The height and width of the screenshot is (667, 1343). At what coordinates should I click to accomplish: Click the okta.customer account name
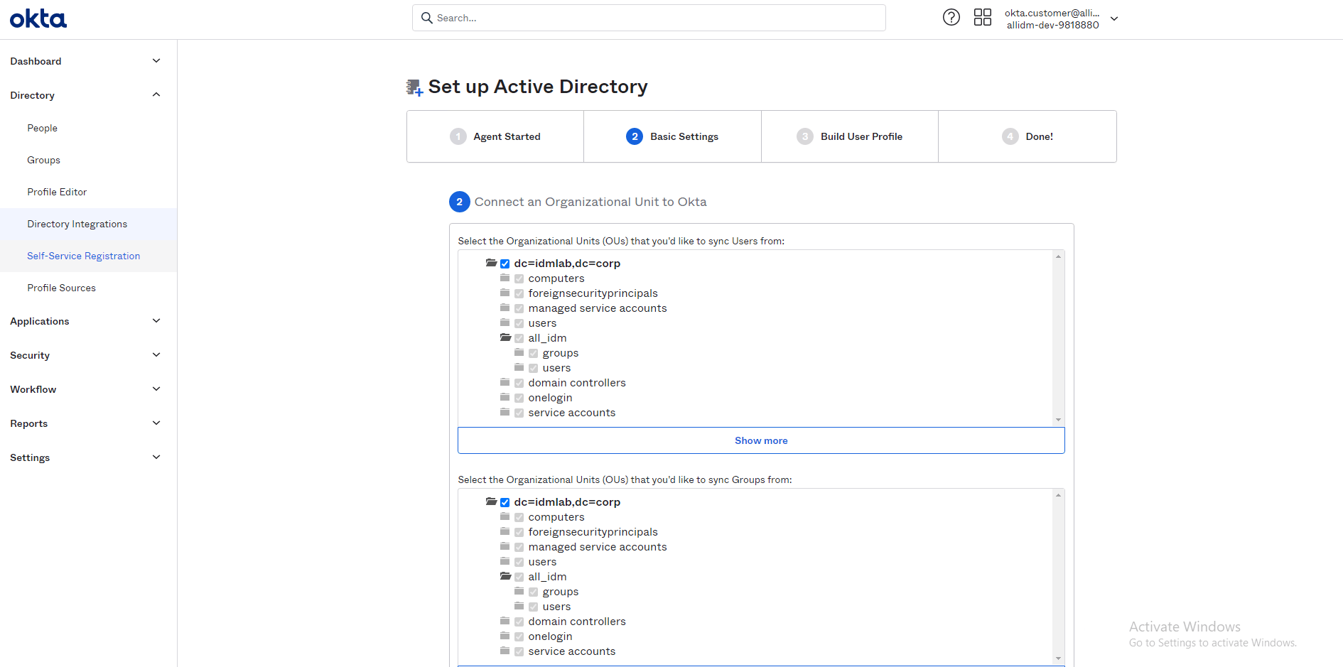pyautogui.click(x=1052, y=13)
